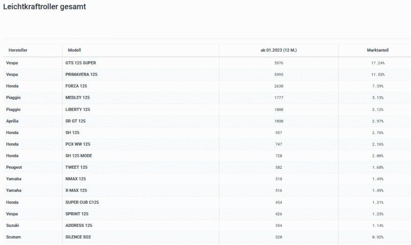This screenshot has height=245, width=411.
Task: Click the Piaggio cell in MEDLEY 125 row
Action: 13,97
